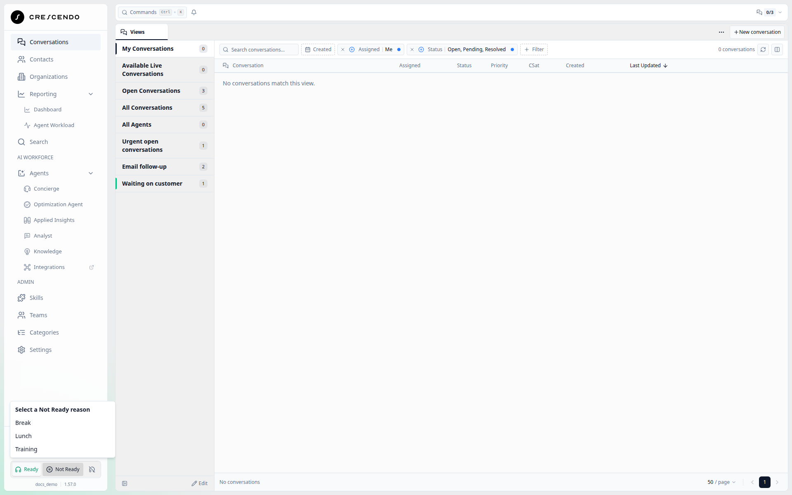Remove the Assigned filter
Screen dimensions: 792x495
pyautogui.click(x=343, y=49)
